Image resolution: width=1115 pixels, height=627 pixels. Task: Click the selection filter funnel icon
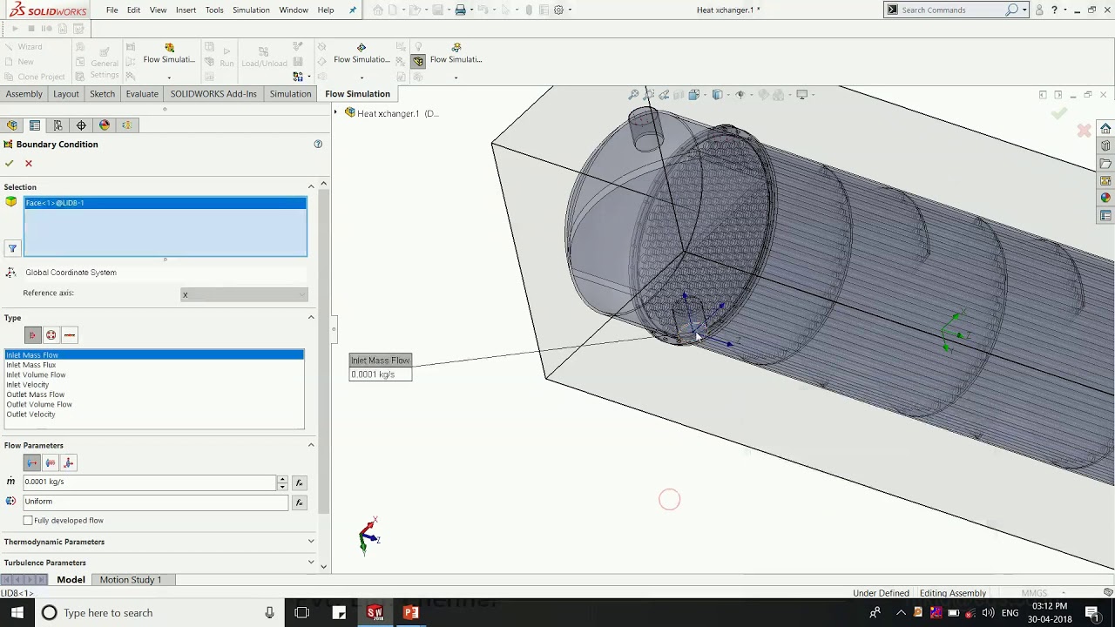point(12,249)
